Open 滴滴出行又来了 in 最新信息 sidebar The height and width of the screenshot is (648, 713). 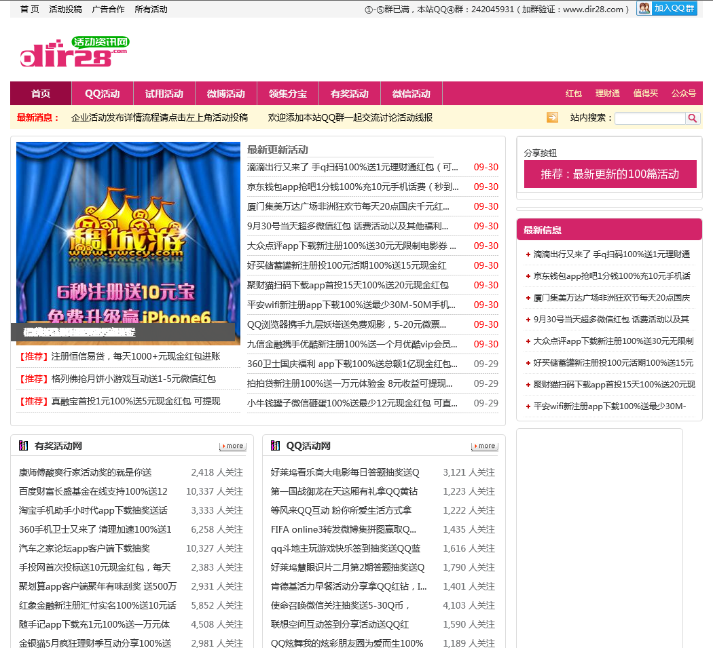click(612, 254)
